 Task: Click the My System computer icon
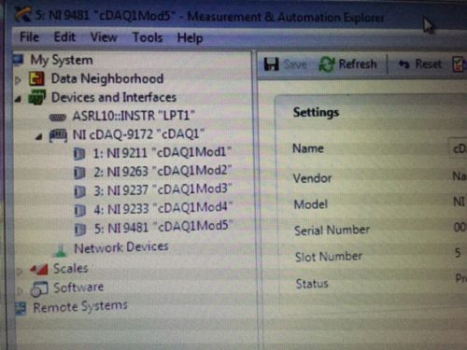coord(19,60)
